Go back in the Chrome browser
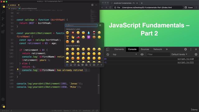 pyautogui.click(x=102, y=7)
